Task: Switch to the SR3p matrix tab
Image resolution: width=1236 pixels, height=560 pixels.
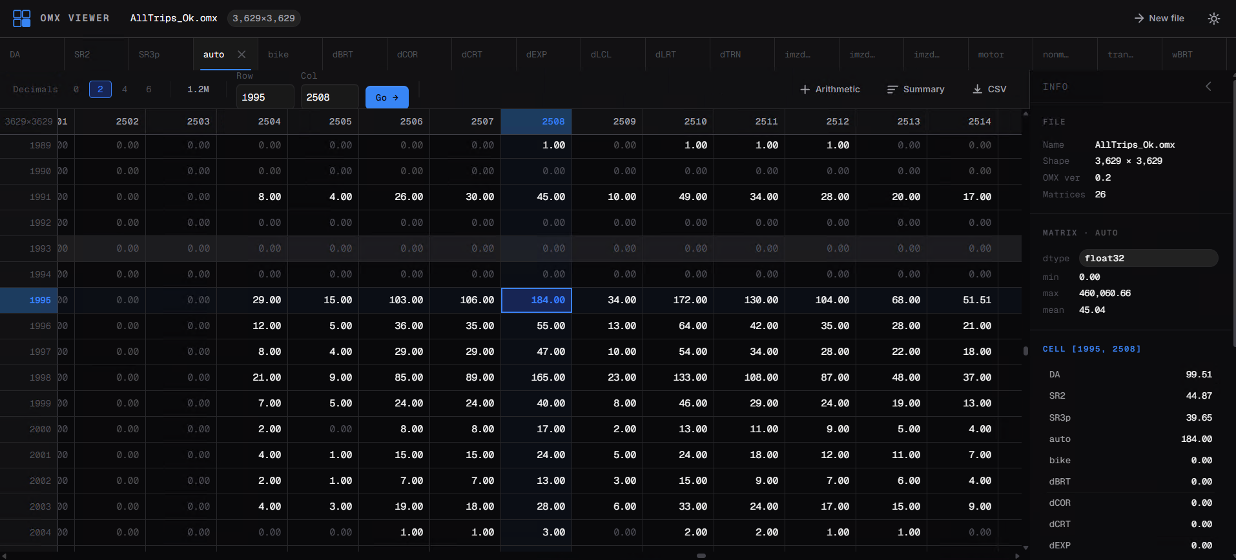Action: click(149, 54)
